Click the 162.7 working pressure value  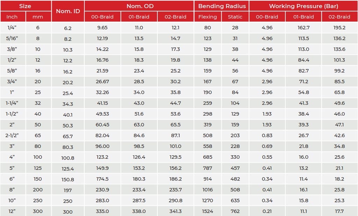tap(303, 28)
